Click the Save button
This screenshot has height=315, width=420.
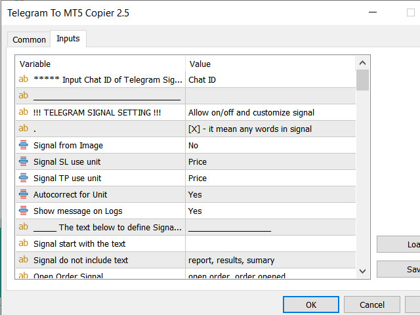[x=398, y=269]
